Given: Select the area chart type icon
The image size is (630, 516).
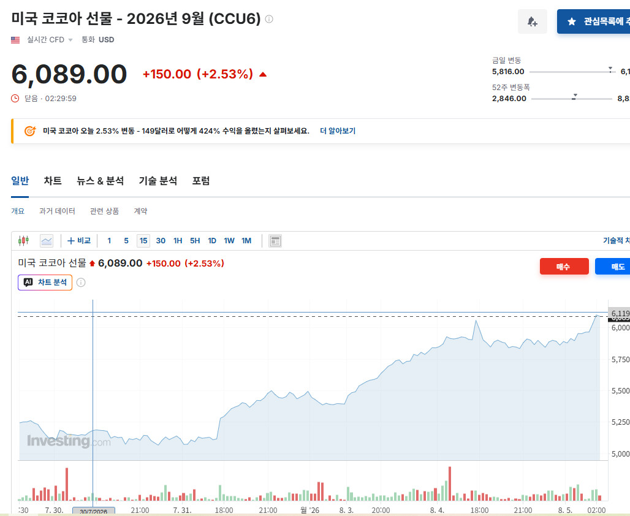Looking at the screenshot, I should click(47, 241).
